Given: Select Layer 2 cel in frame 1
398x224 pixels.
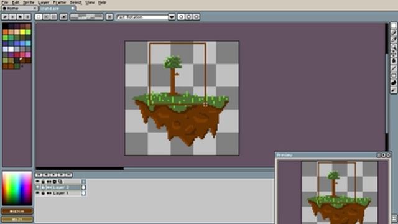Looking at the screenshot, I should (x=83, y=187).
